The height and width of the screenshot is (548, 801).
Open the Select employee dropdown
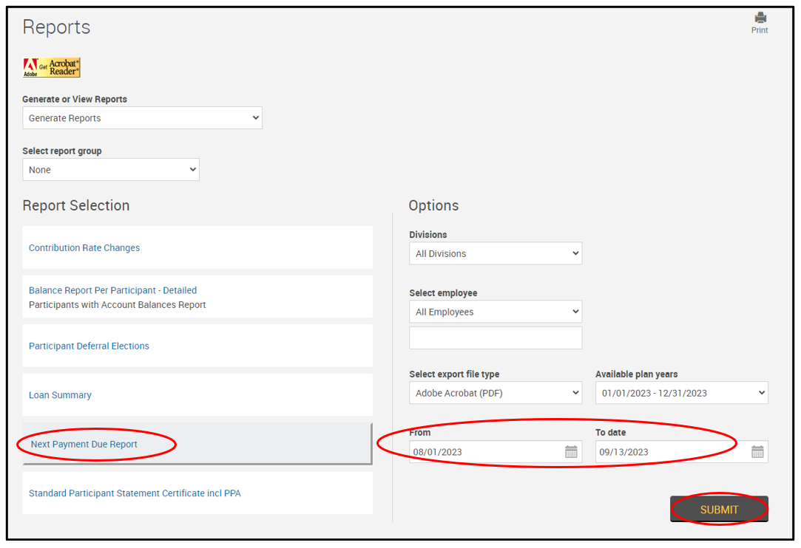[496, 312]
